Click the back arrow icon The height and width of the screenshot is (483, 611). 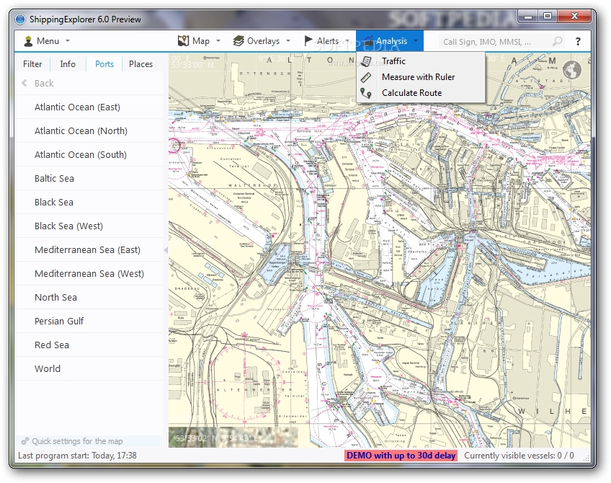coord(24,83)
